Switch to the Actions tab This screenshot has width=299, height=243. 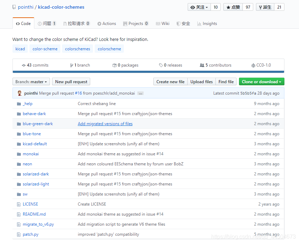(106, 24)
